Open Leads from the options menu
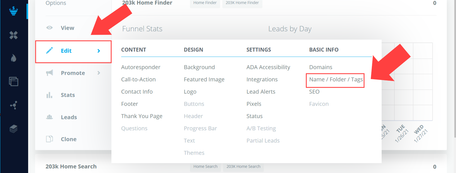 (69, 117)
